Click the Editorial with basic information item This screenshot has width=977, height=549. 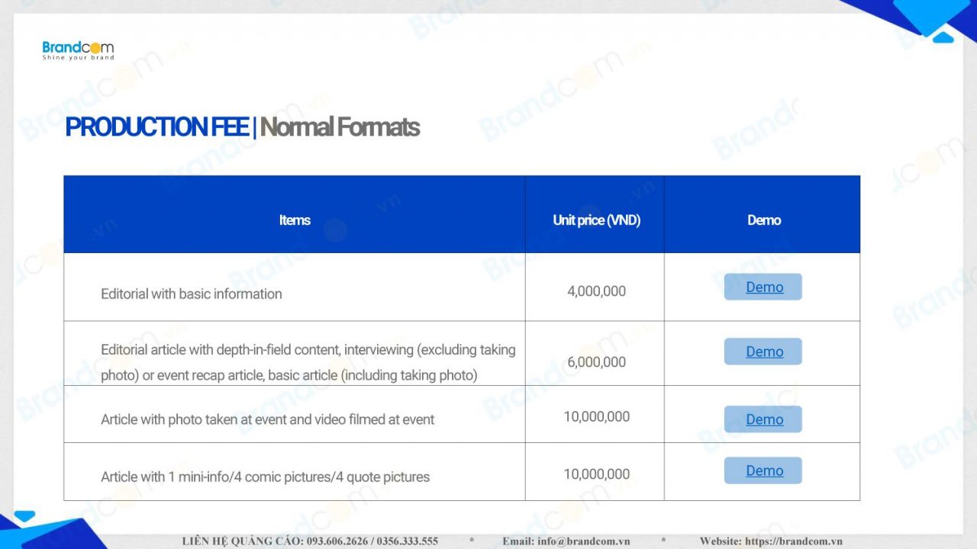tap(191, 294)
